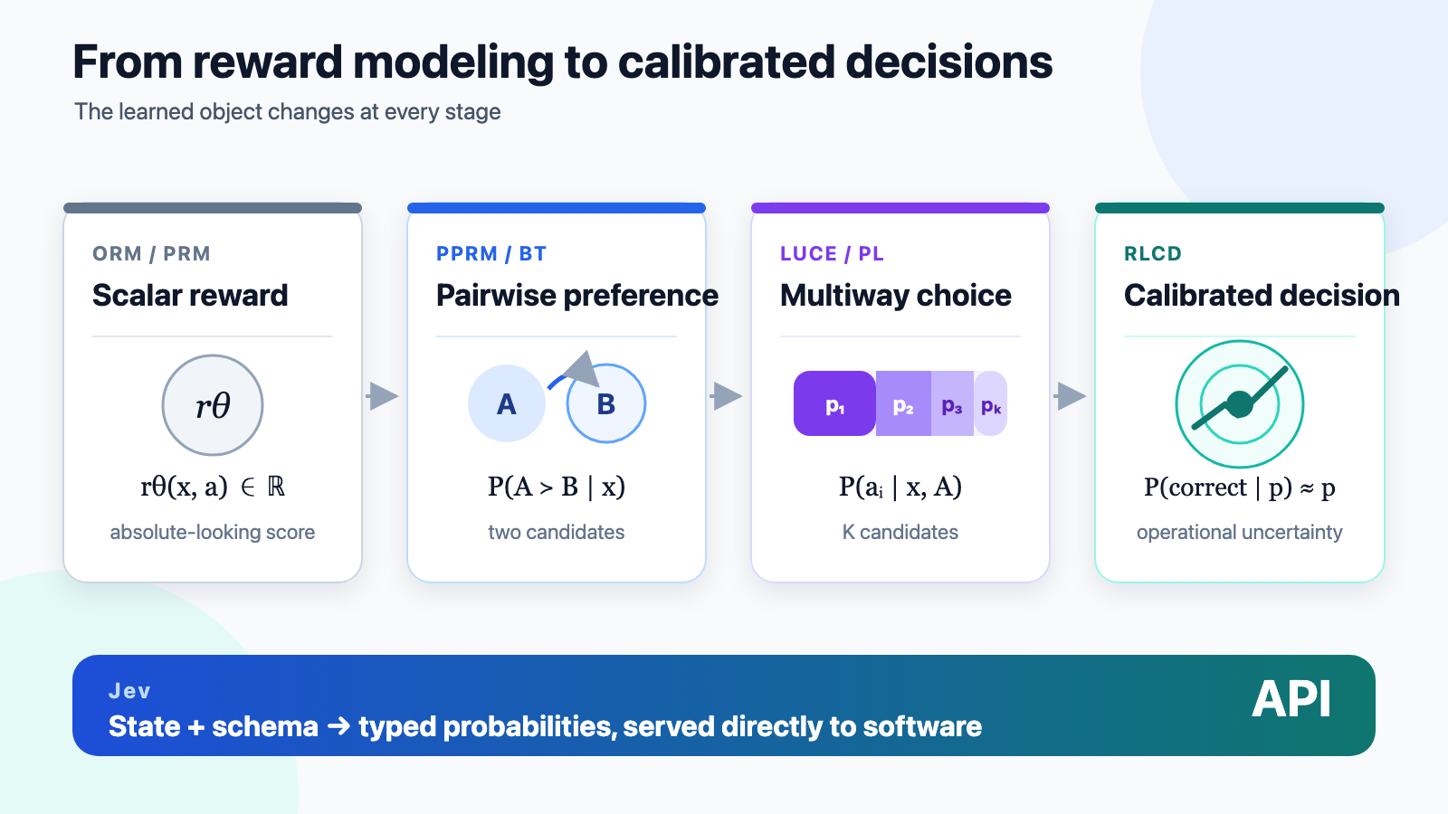Click the Jev label in banner
This screenshot has width=1448, height=814.
tap(129, 691)
